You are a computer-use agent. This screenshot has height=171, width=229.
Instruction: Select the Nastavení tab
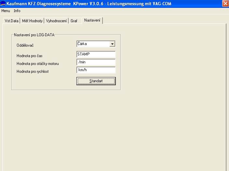pyautogui.click(x=92, y=20)
